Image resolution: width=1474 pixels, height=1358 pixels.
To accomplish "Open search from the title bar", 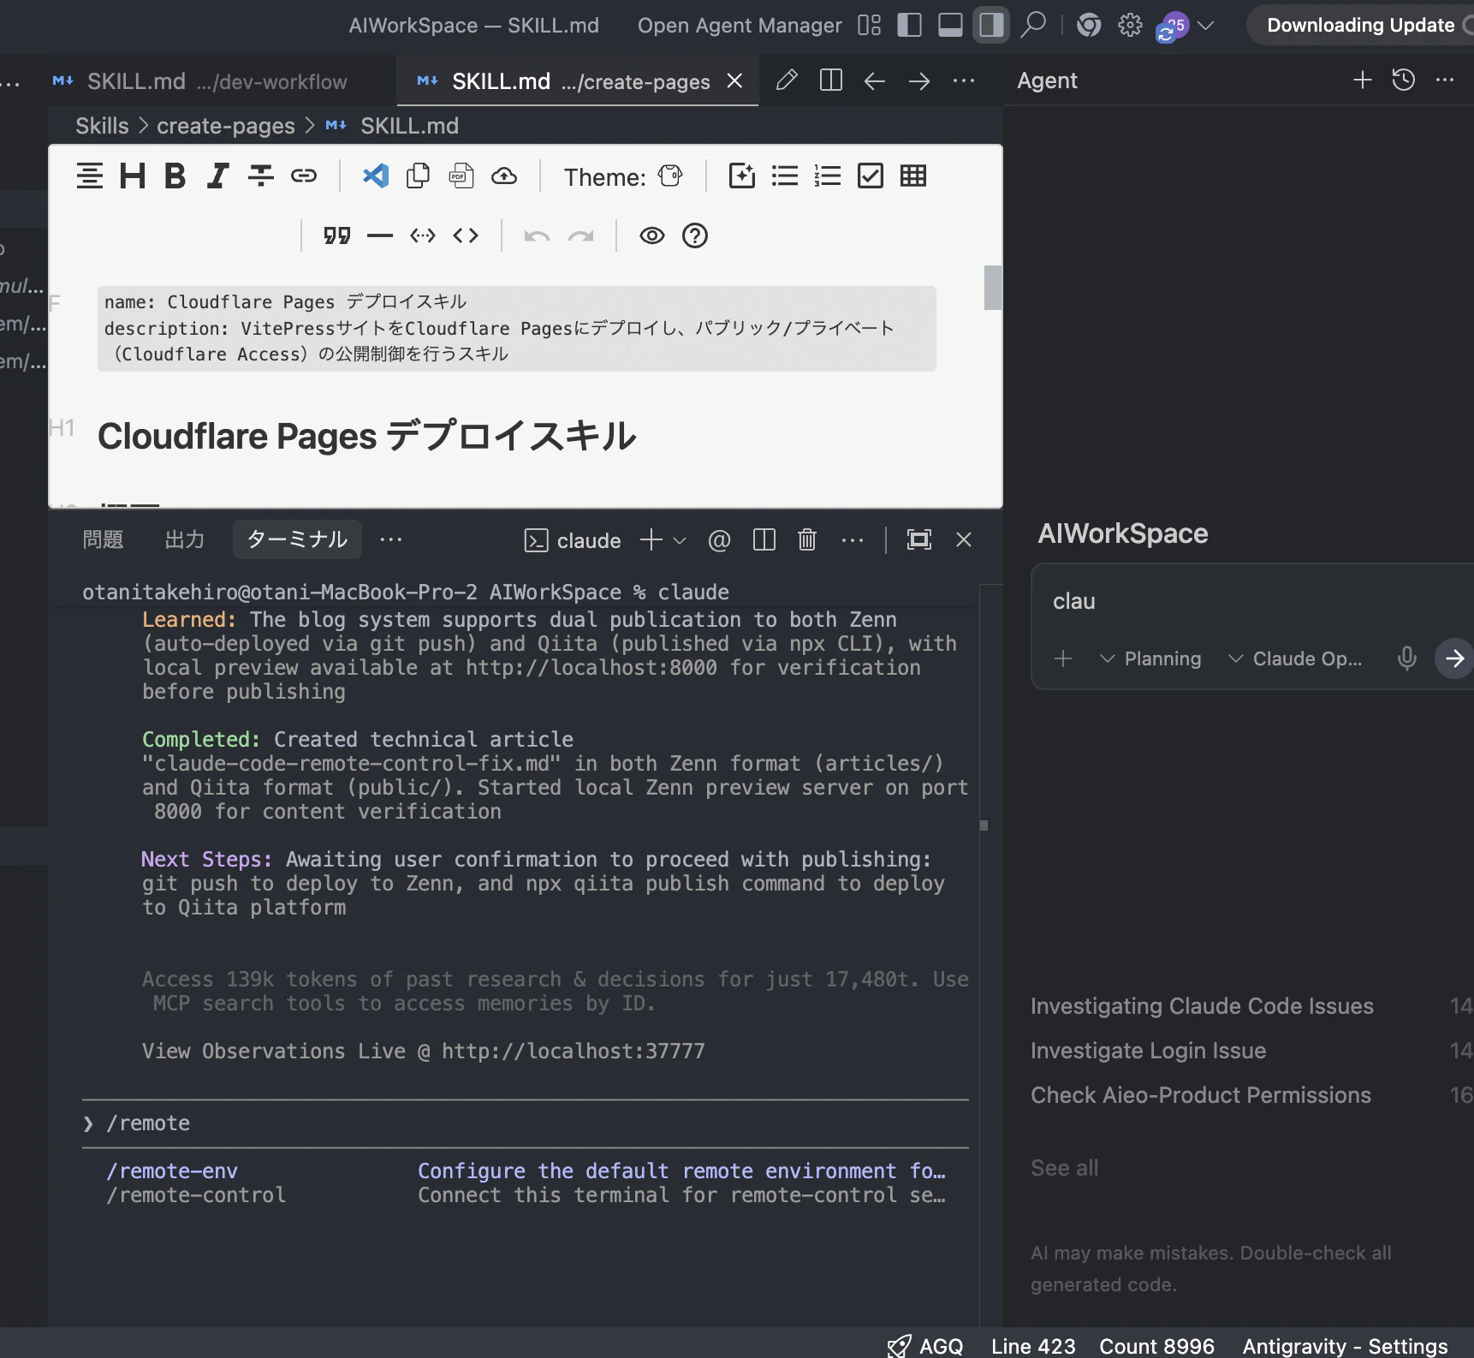I will coord(1034,25).
